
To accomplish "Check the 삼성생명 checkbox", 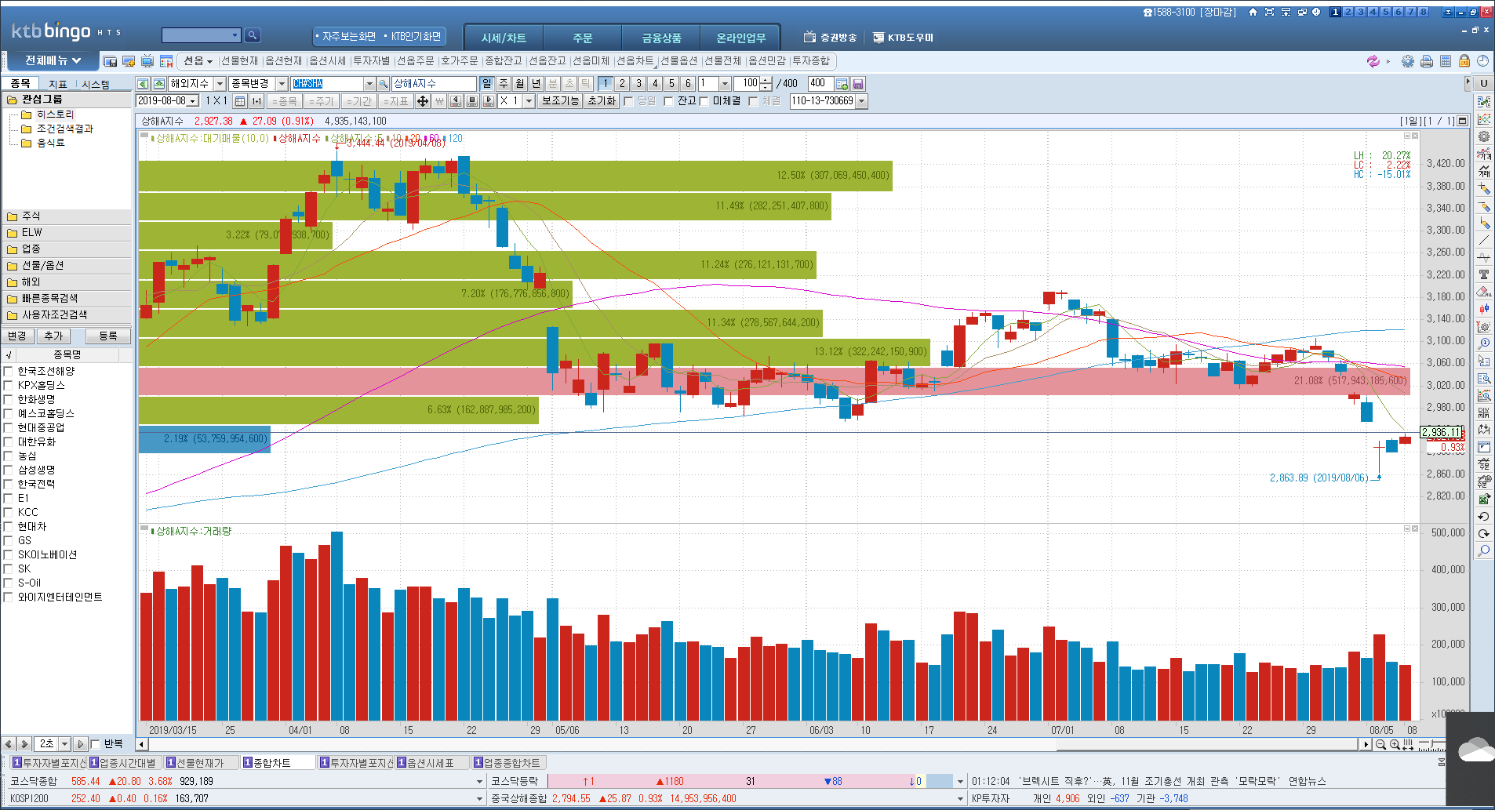I will coord(9,470).
